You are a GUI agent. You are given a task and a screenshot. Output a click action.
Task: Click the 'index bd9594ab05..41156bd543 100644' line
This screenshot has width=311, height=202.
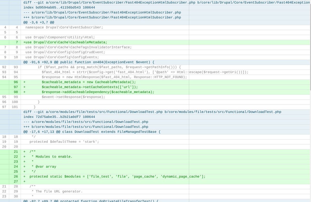tap(59, 8)
